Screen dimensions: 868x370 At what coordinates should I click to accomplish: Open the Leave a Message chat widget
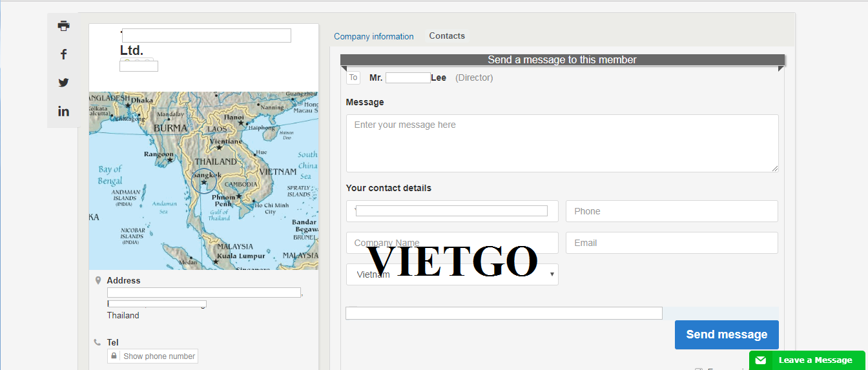(x=807, y=360)
